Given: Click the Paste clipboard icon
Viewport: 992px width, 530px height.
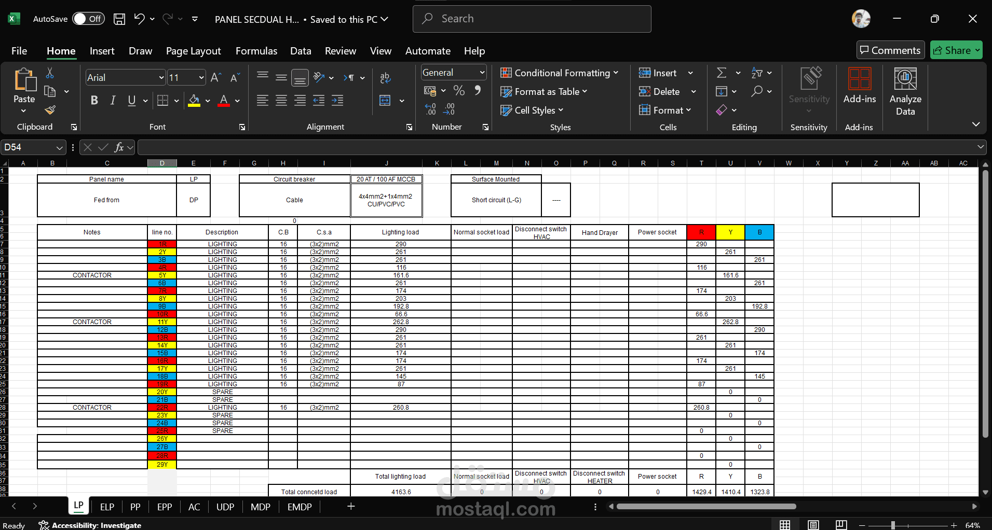Looking at the screenshot, I should 24,79.
